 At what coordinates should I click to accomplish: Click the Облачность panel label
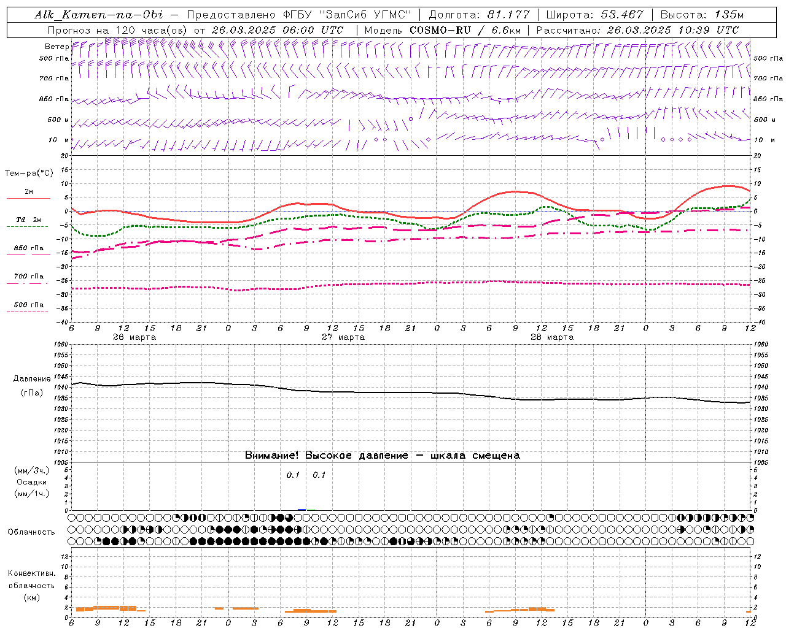coord(31,532)
